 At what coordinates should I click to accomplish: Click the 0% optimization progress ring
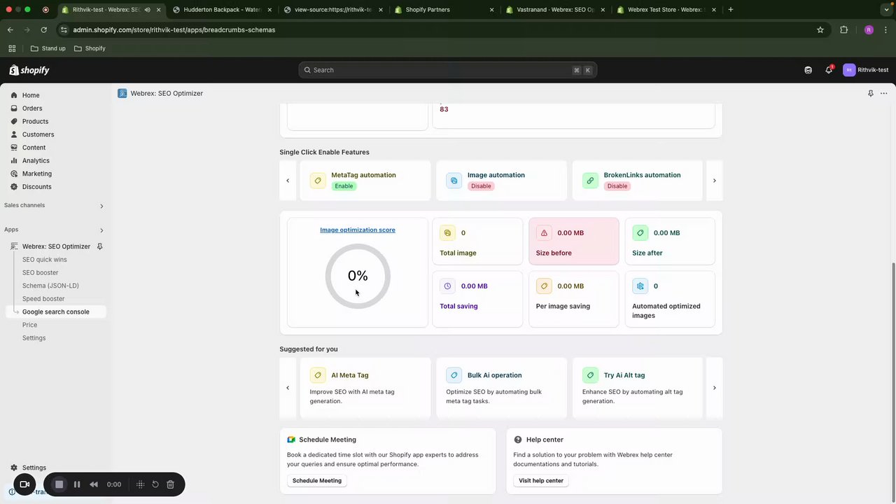[x=358, y=276]
